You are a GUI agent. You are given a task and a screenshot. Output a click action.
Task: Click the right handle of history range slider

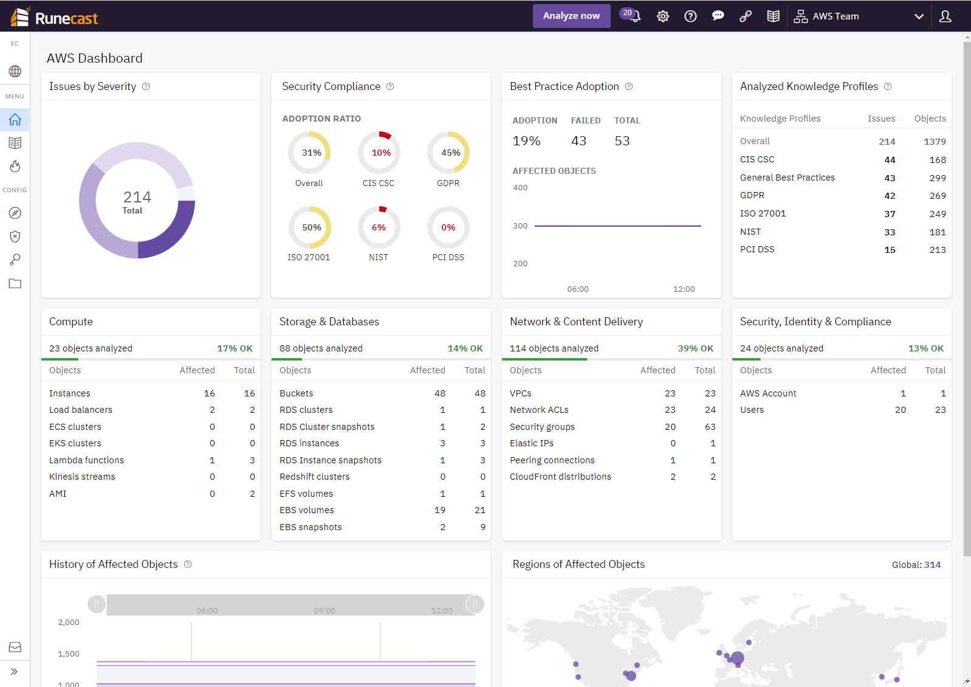click(475, 604)
